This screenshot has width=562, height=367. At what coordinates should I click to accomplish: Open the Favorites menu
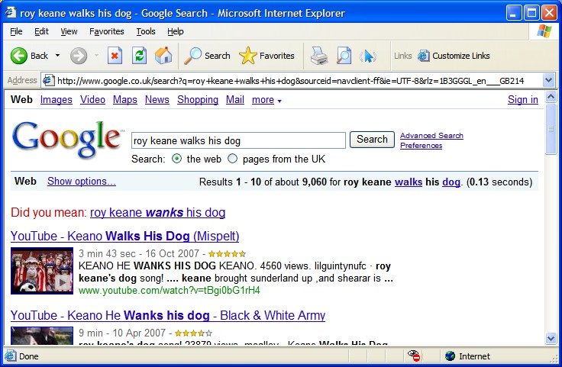click(106, 31)
